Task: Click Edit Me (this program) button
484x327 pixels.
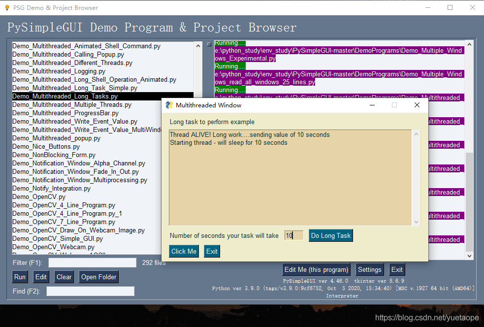Action: click(x=316, y=269)
